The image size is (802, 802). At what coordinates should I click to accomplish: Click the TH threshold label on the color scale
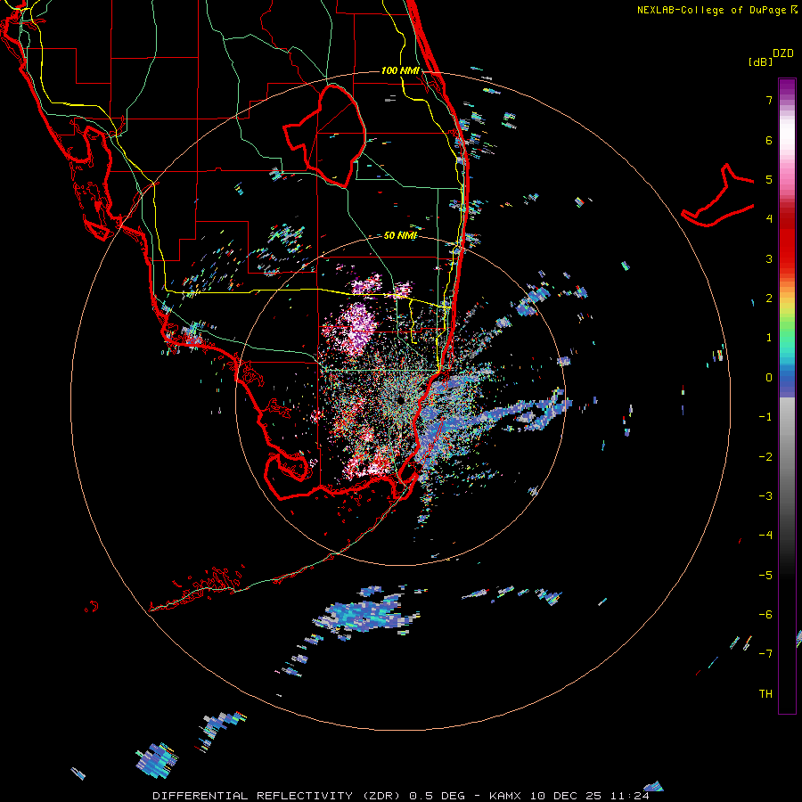(x=765, y=694)
